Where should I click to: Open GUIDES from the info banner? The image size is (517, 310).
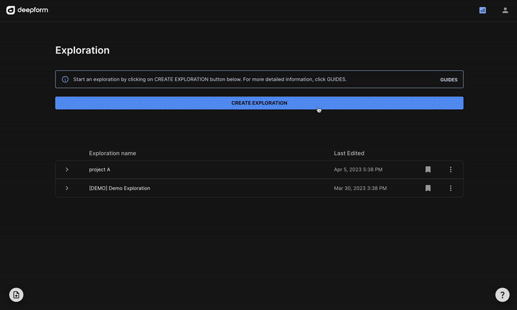click(x=448, y=80)
